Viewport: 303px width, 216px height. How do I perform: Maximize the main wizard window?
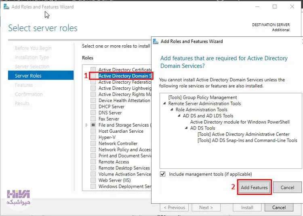click(x=274, y=6)
